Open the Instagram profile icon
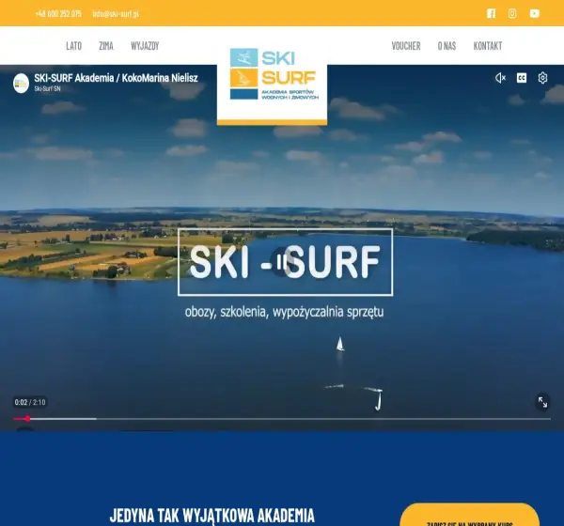 pyautogui.click(x=512, y=14)
